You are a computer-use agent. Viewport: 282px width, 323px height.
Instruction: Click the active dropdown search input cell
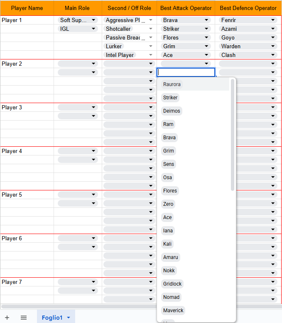(x=186, y=72)
